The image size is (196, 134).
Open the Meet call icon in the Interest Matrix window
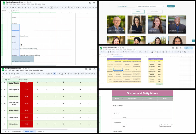(x=95, y=69)
